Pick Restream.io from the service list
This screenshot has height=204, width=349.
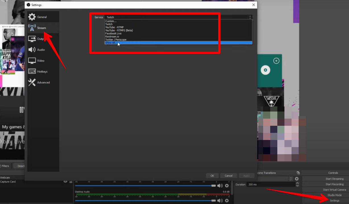coord(178,37)
